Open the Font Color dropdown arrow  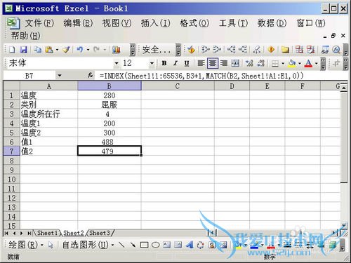[316, 63]
